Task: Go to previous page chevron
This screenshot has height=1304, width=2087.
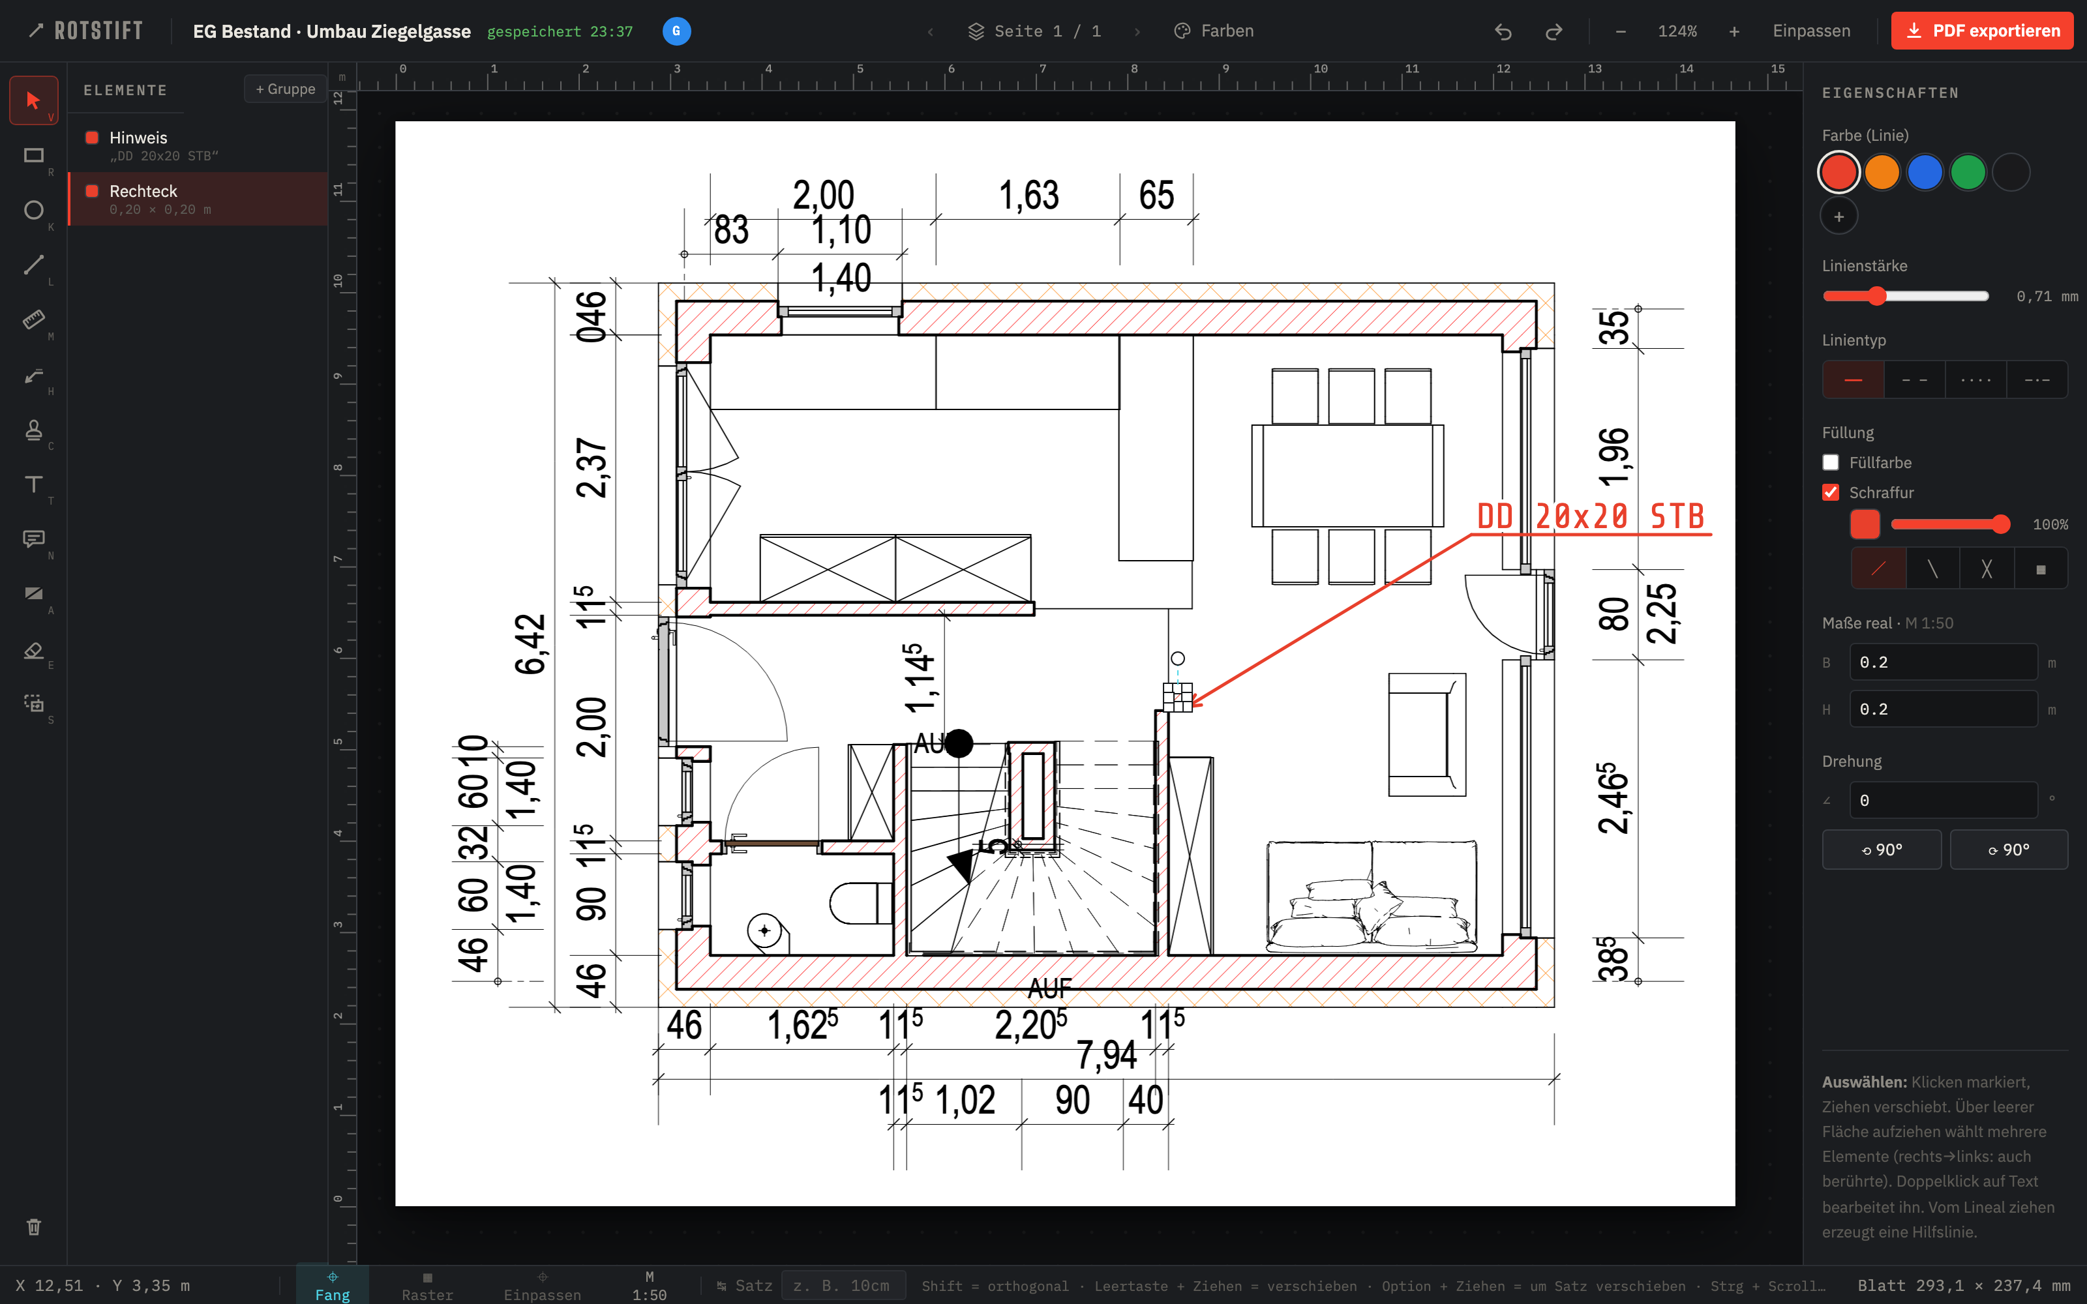Action: [x=931, y=31]
